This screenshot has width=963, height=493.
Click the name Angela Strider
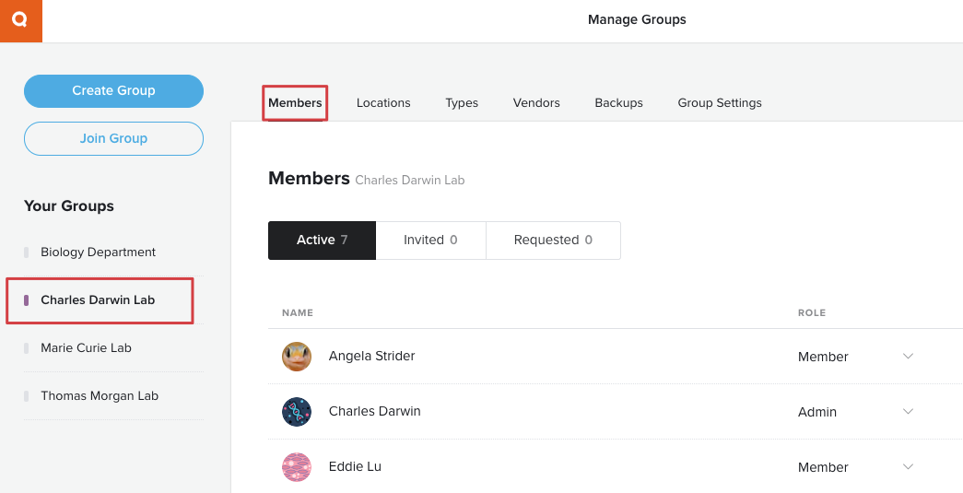pos(371,356)
